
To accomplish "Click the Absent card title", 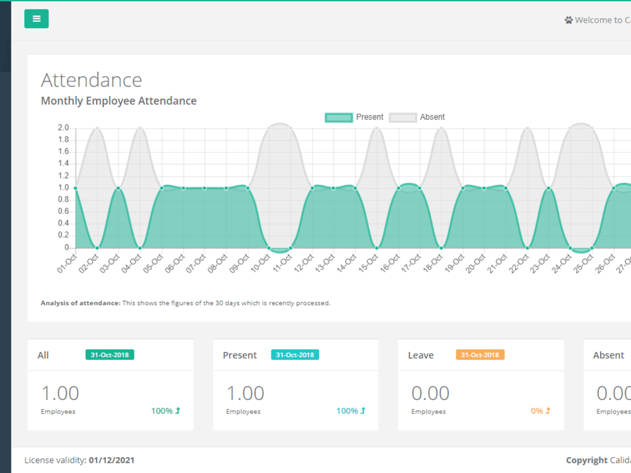I will tap(608, 354).
